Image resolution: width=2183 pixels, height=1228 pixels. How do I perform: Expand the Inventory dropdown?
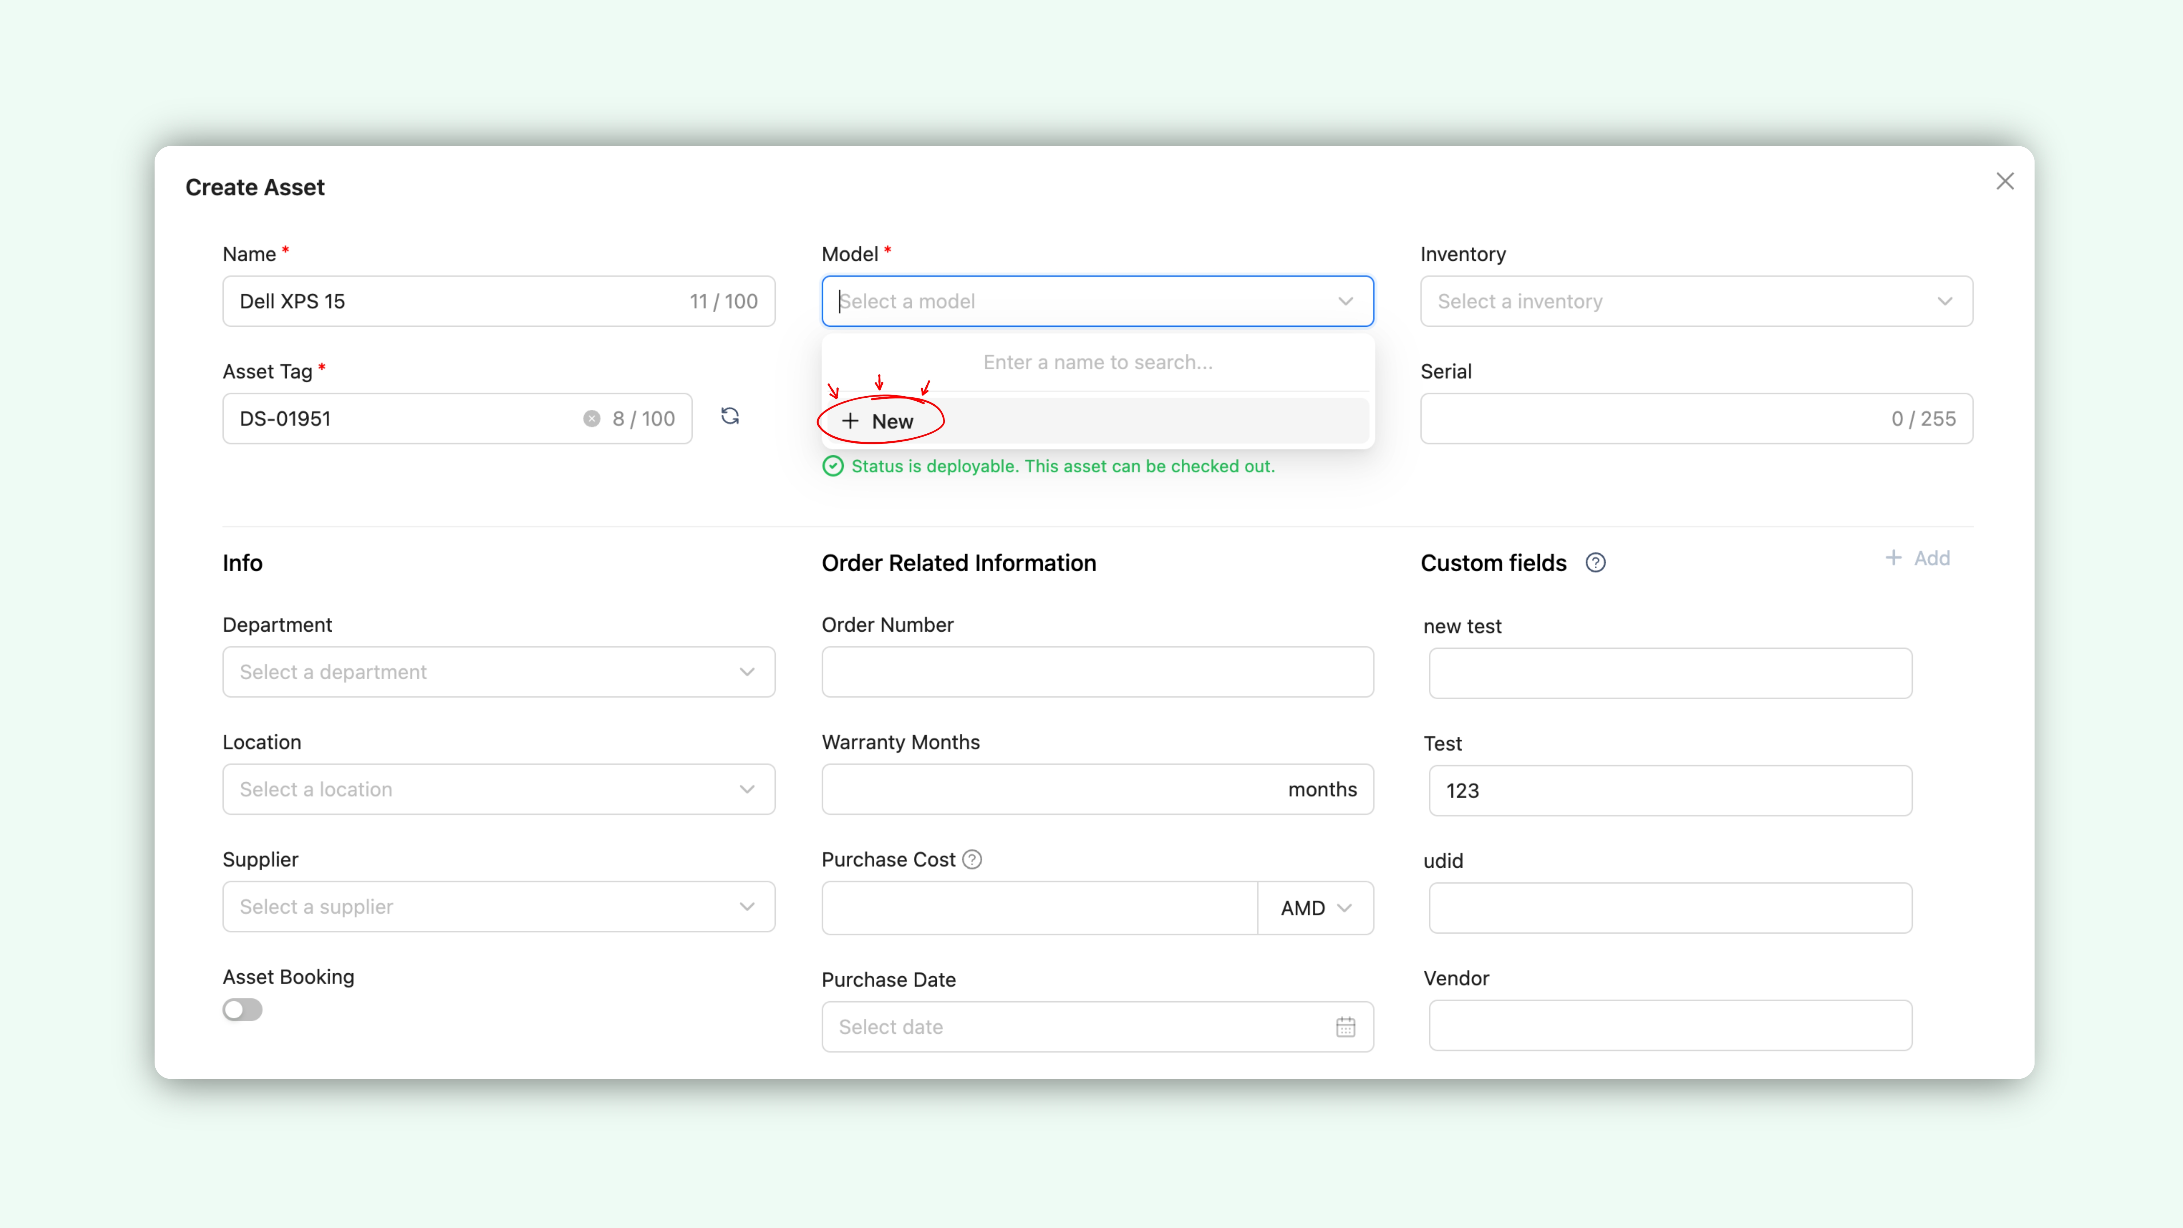(1696, 301)
